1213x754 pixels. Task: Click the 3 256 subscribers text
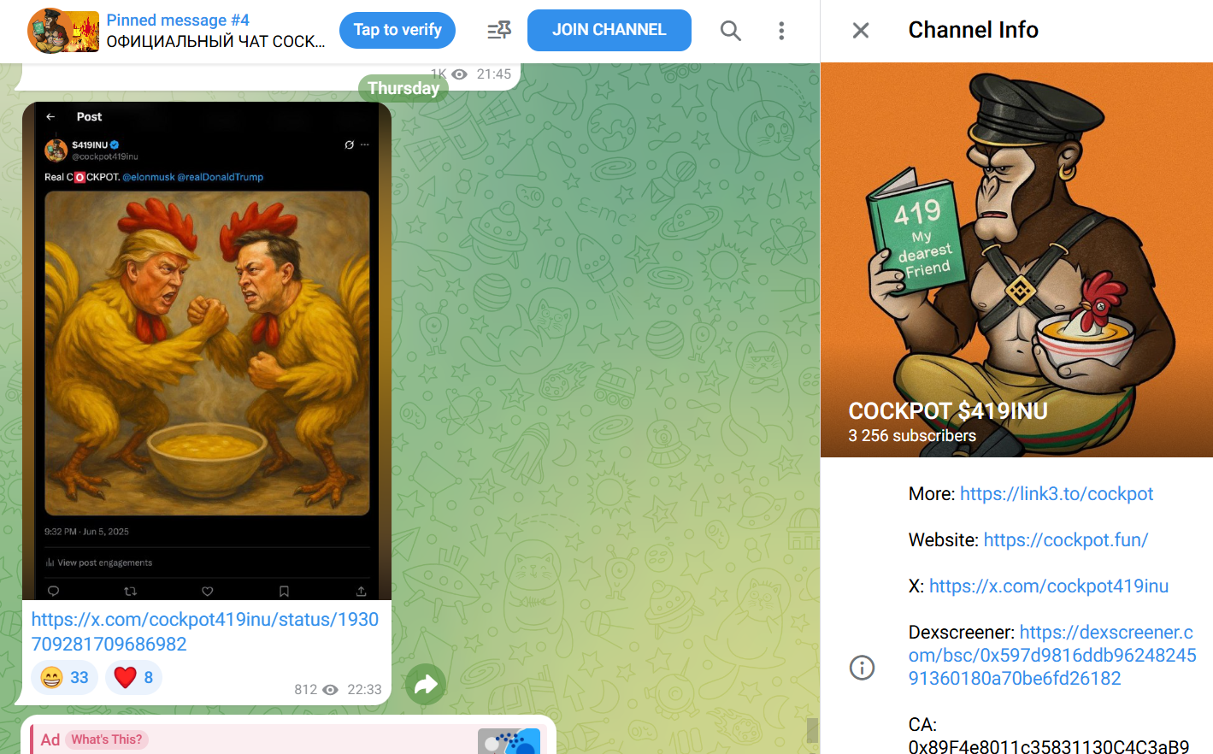(x=912, y=436)
